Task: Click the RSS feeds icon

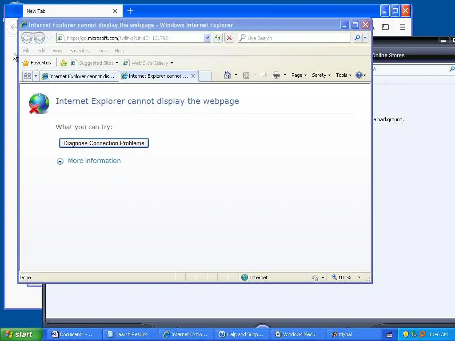Action: pos(246,75)
